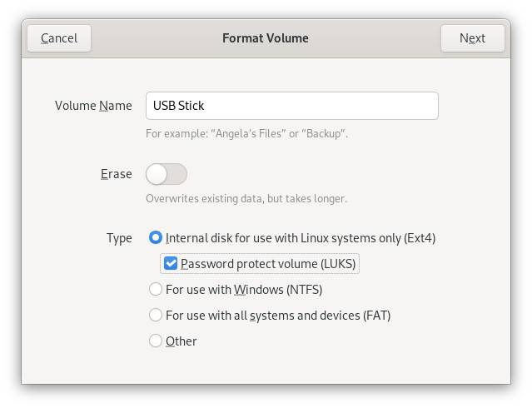Proceed with the Next button
The height and width of the screenshot is (408, 532).
[472, 38]
